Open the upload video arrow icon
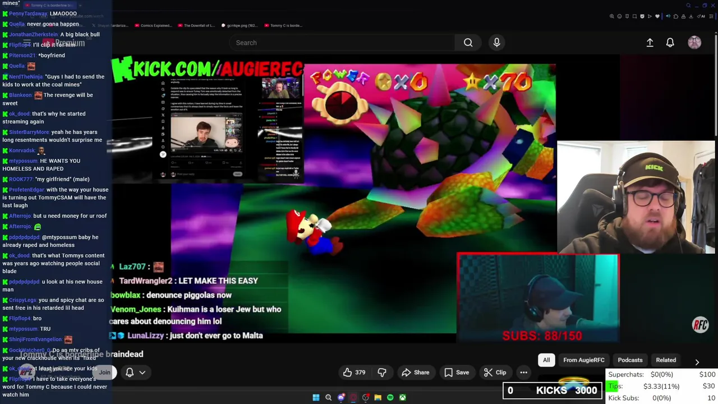The image size is (718, 404). point(650,43)
